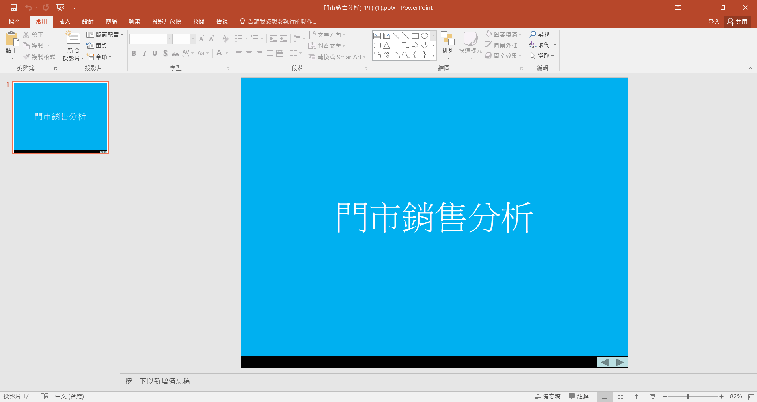Click the notes area placeholder text

click(x=157, y=381)
